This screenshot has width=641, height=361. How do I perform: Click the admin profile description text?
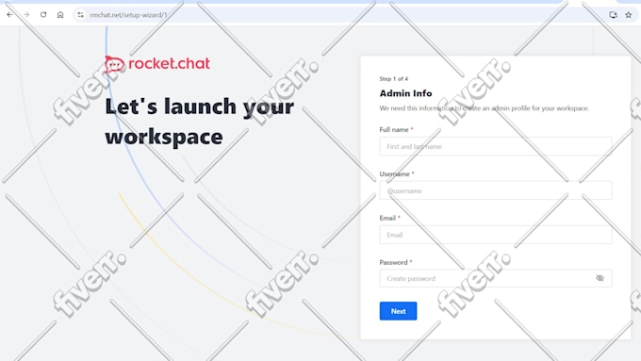point(484,108)
